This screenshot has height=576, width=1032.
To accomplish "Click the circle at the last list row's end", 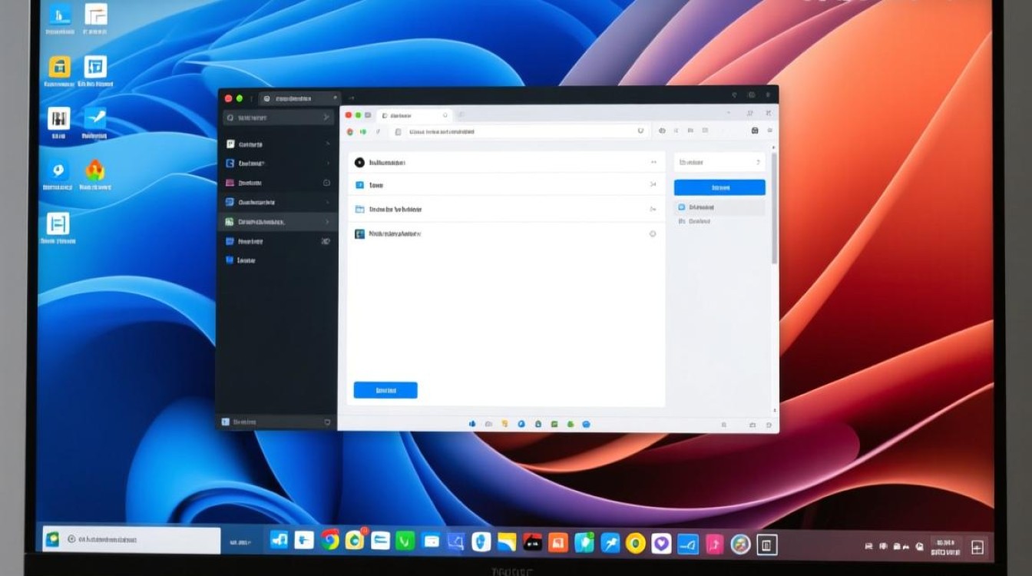I will pos(653,233).
